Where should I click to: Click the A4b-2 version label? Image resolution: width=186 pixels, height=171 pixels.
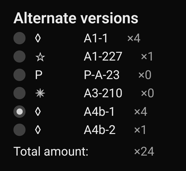click(x=99, y=130)
